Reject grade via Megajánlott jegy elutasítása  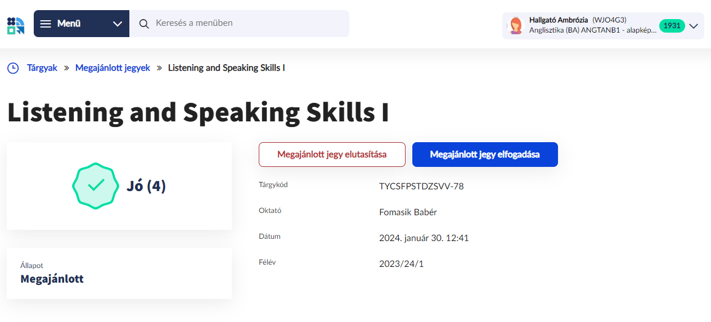point(332,155)
